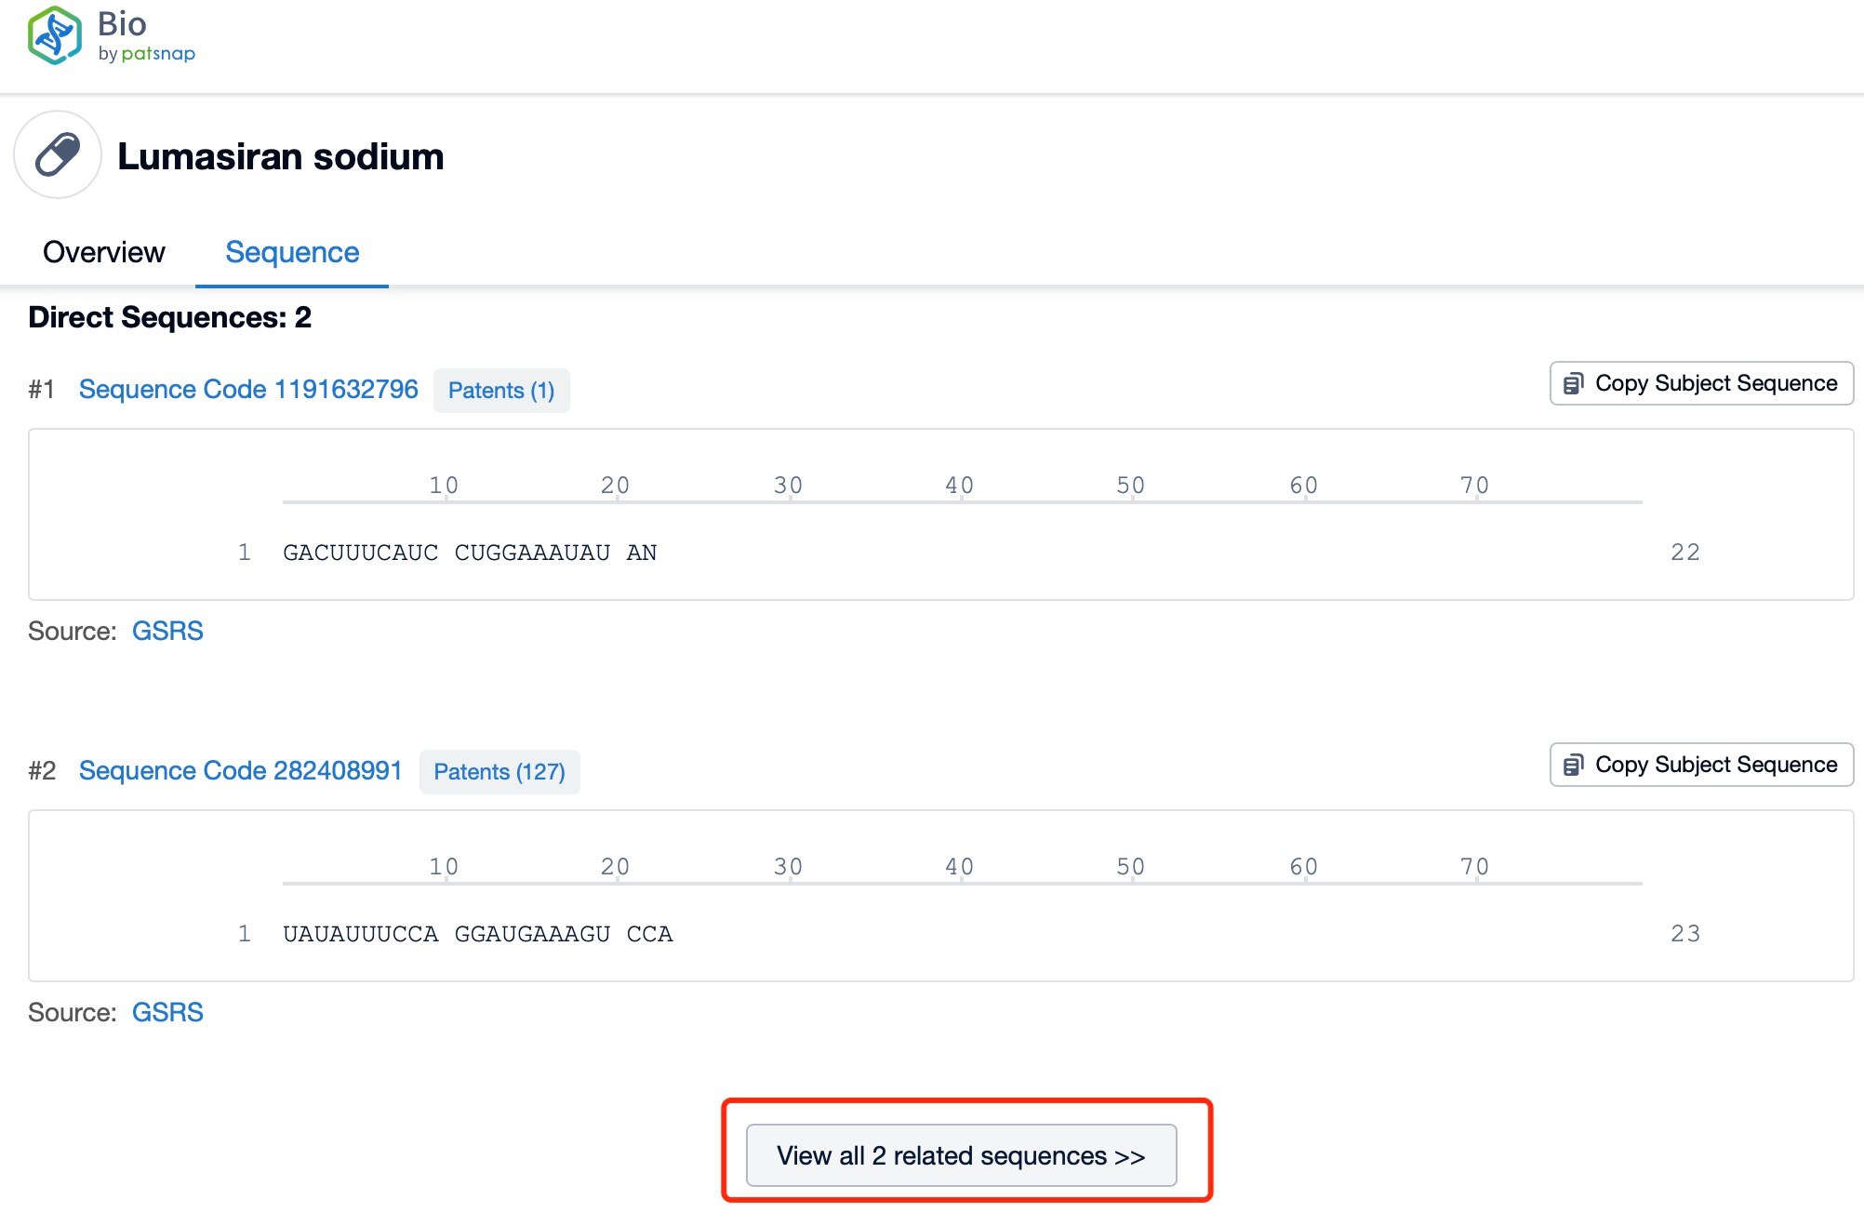The image size is (1864, 1226).
Task: Switch to the Overview tab
Action: (x=103, y=252)
